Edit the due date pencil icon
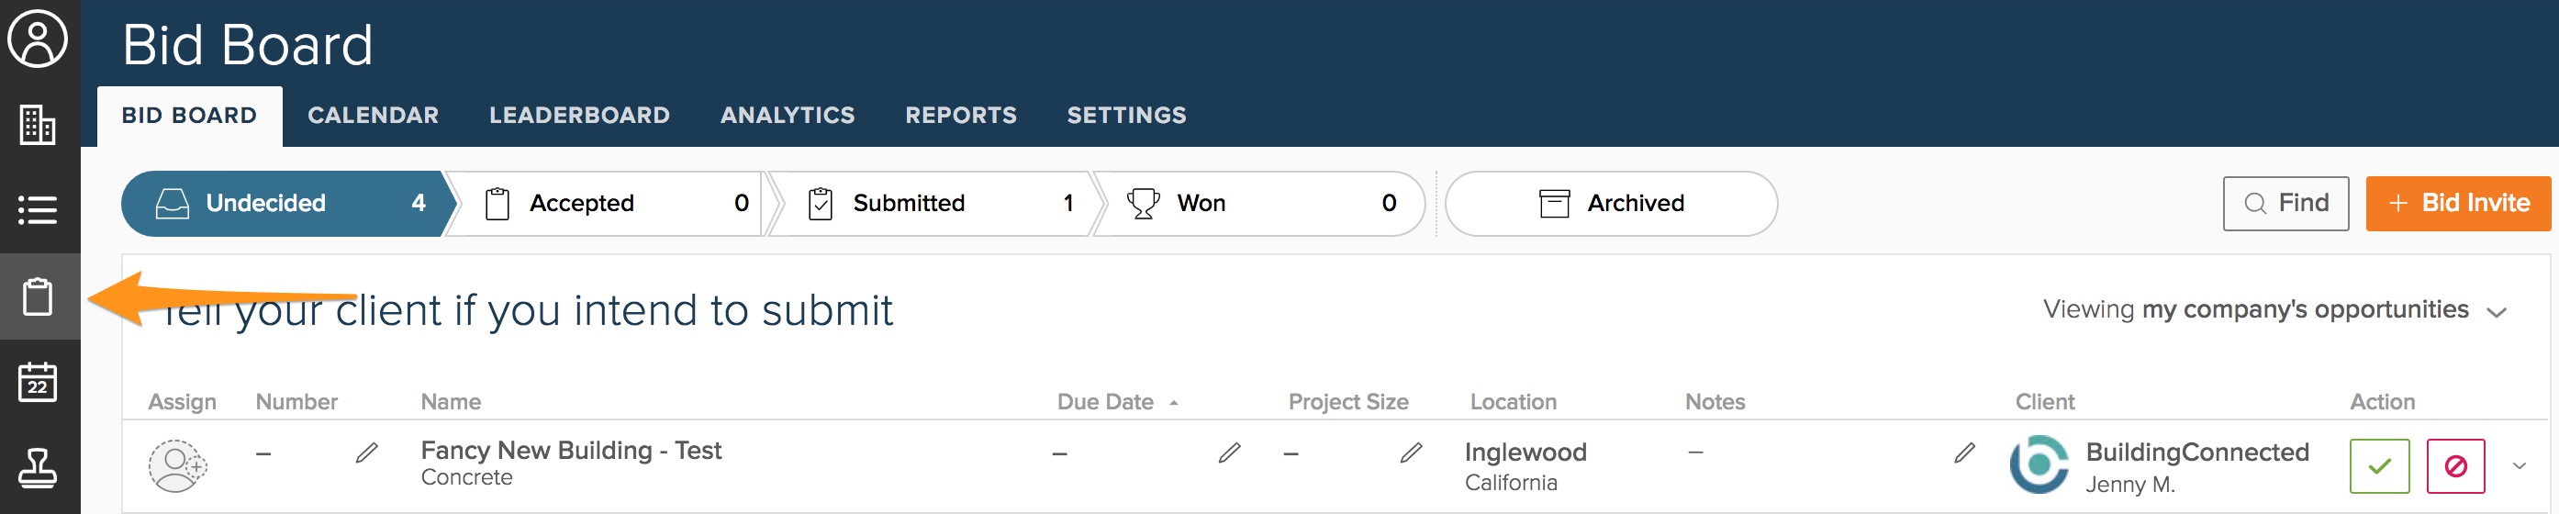 1229,453
